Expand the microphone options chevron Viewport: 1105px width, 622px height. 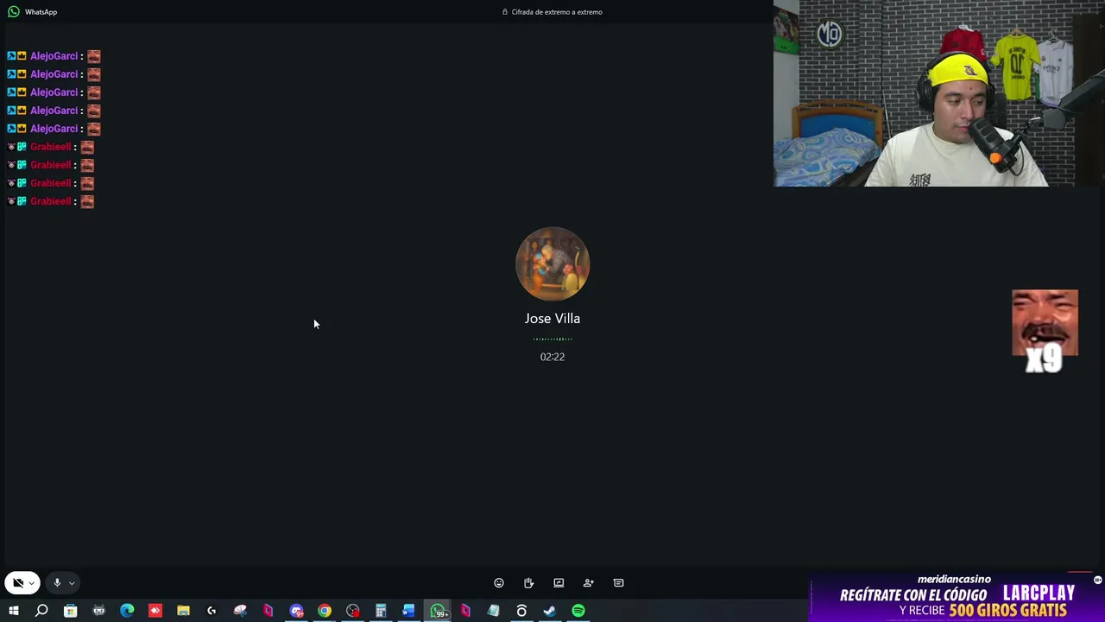(72, 583)
